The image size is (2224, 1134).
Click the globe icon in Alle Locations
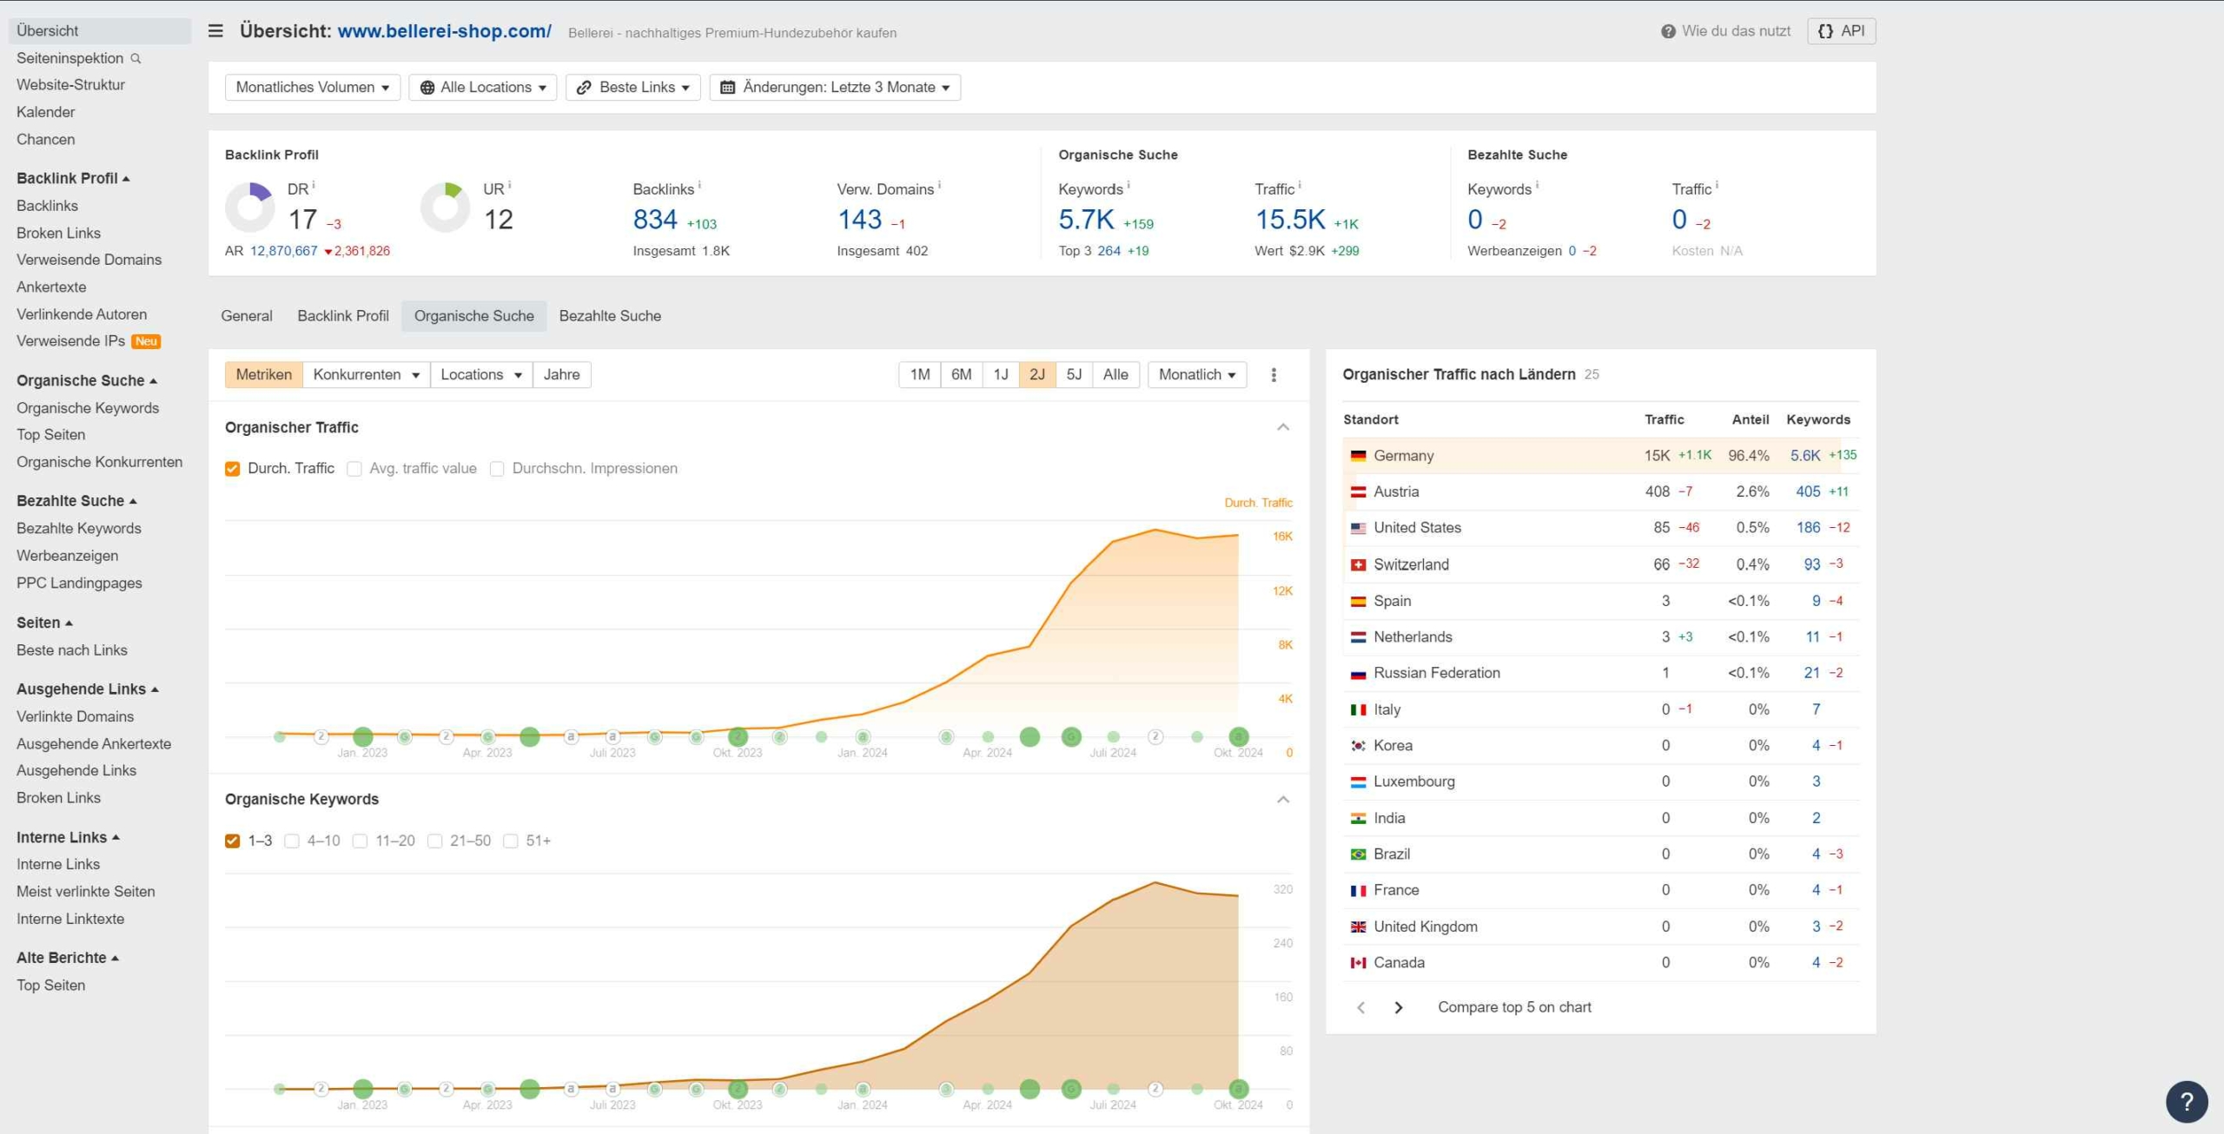point(427,88)
